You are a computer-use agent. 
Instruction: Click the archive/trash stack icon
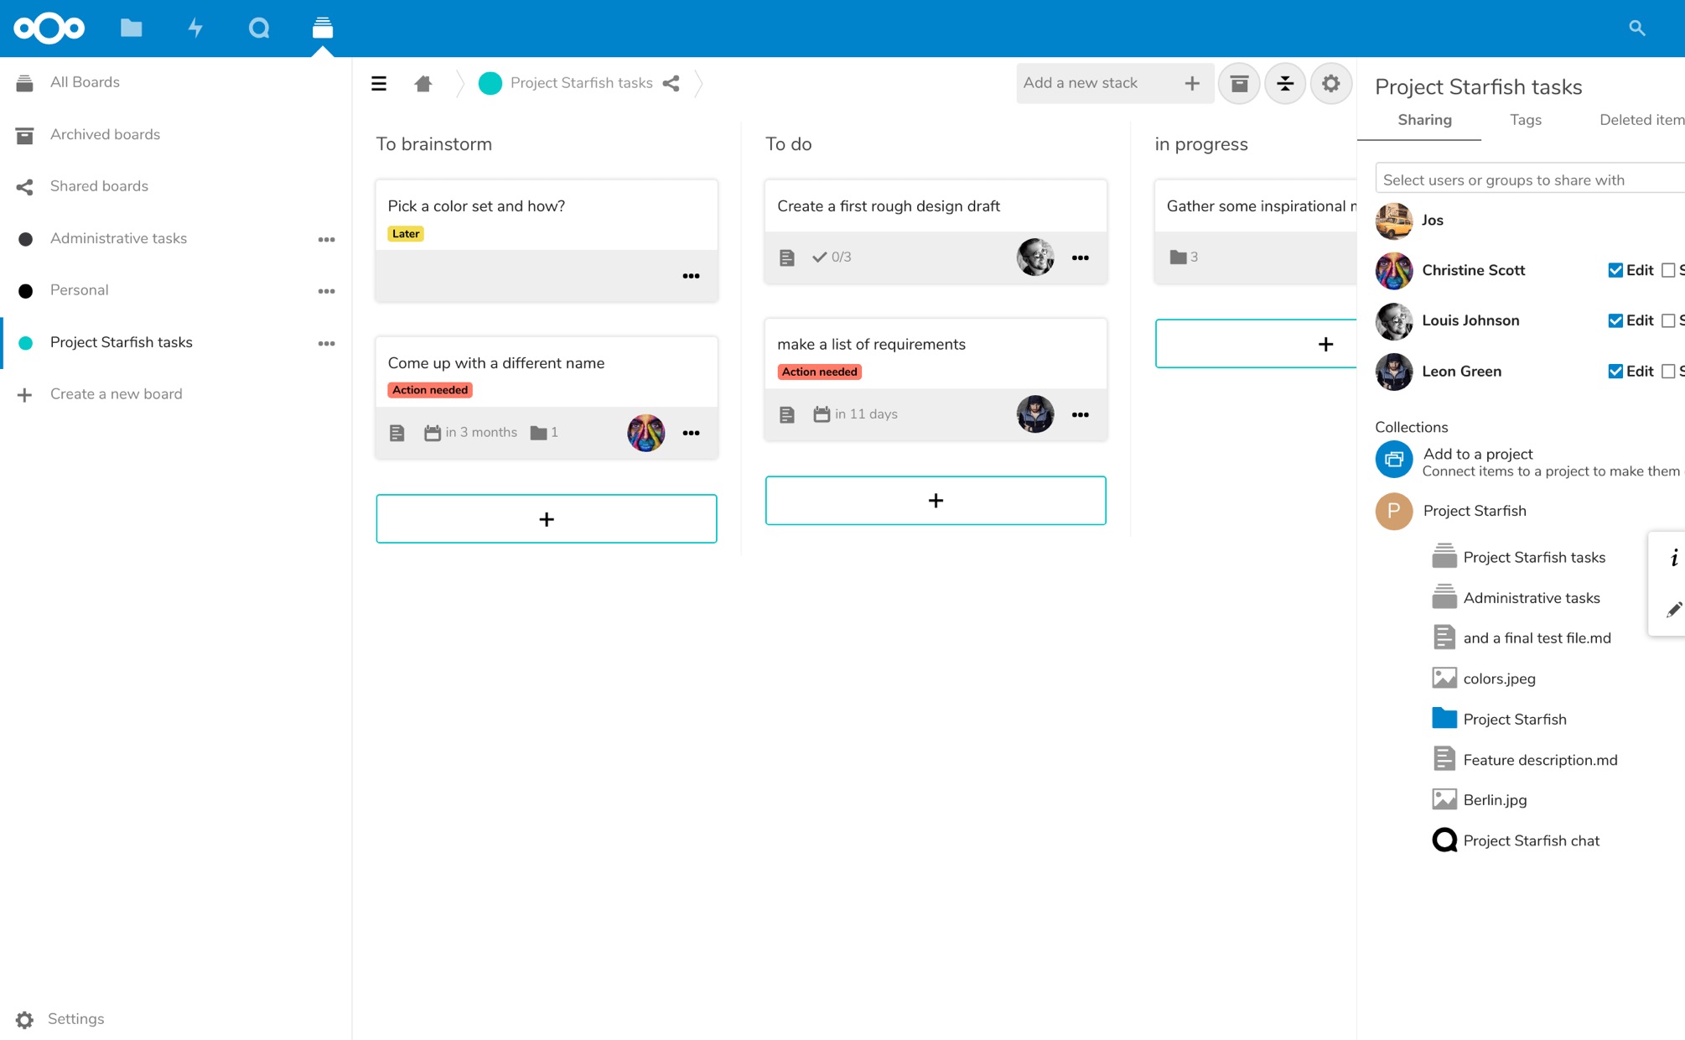[x=1240, y=83]
